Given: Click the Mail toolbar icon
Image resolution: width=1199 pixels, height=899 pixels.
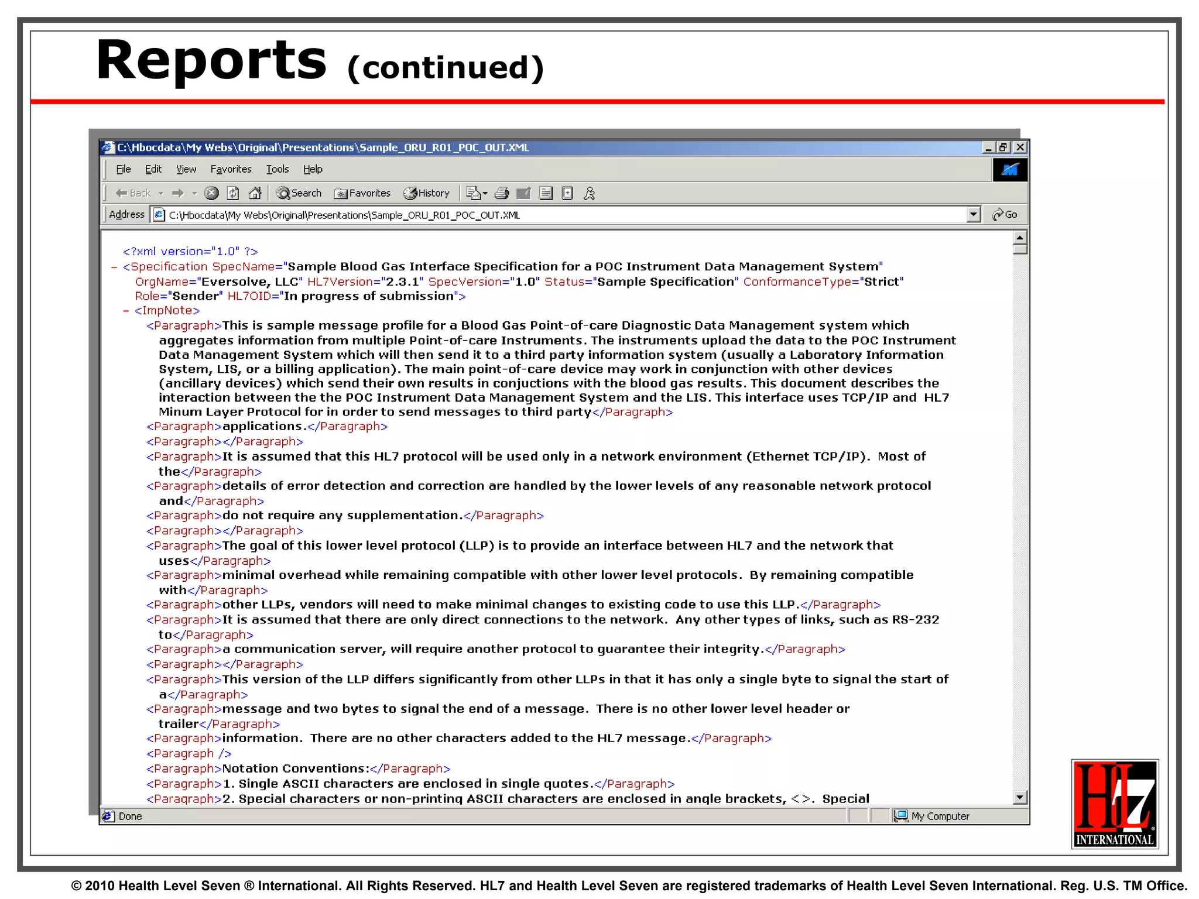Looking at the screenshot, I should tap(473, 193).
